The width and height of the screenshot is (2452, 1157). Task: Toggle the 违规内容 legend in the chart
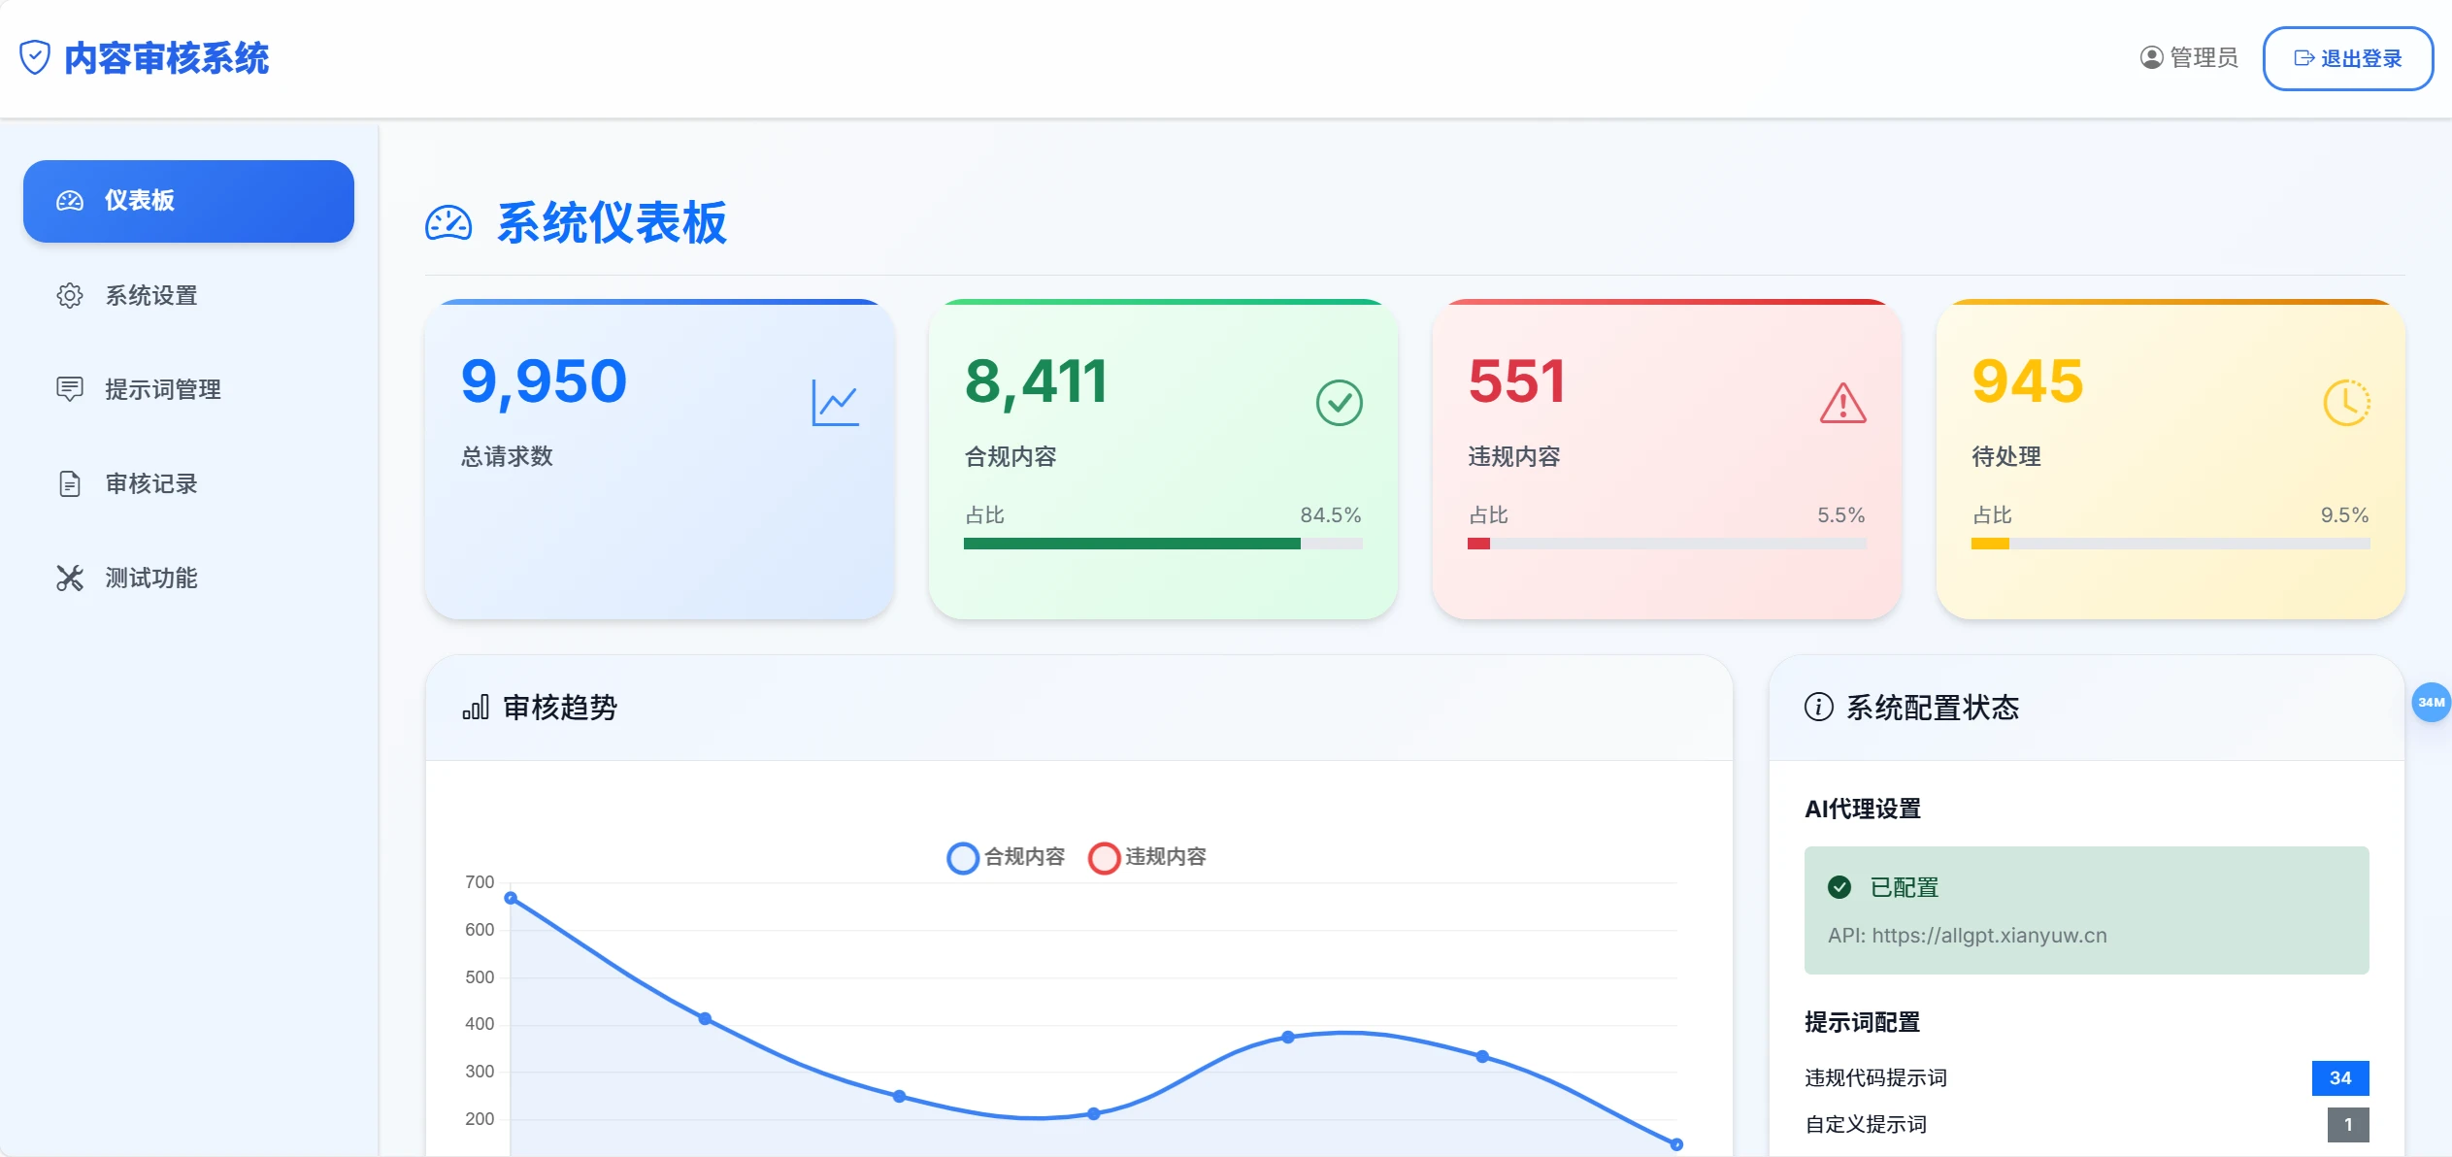(x=1148, y=858)
